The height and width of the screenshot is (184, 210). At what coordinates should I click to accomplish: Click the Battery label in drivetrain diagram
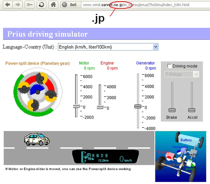pyautogui.click(x=186, y=140)
